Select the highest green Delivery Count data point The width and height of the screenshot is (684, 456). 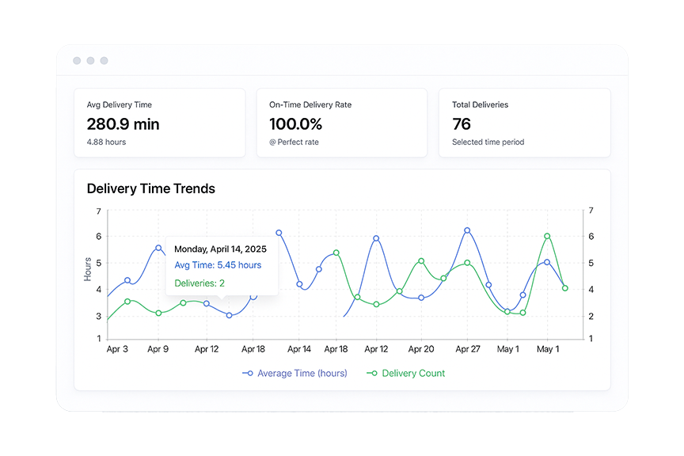click(547, 236)
